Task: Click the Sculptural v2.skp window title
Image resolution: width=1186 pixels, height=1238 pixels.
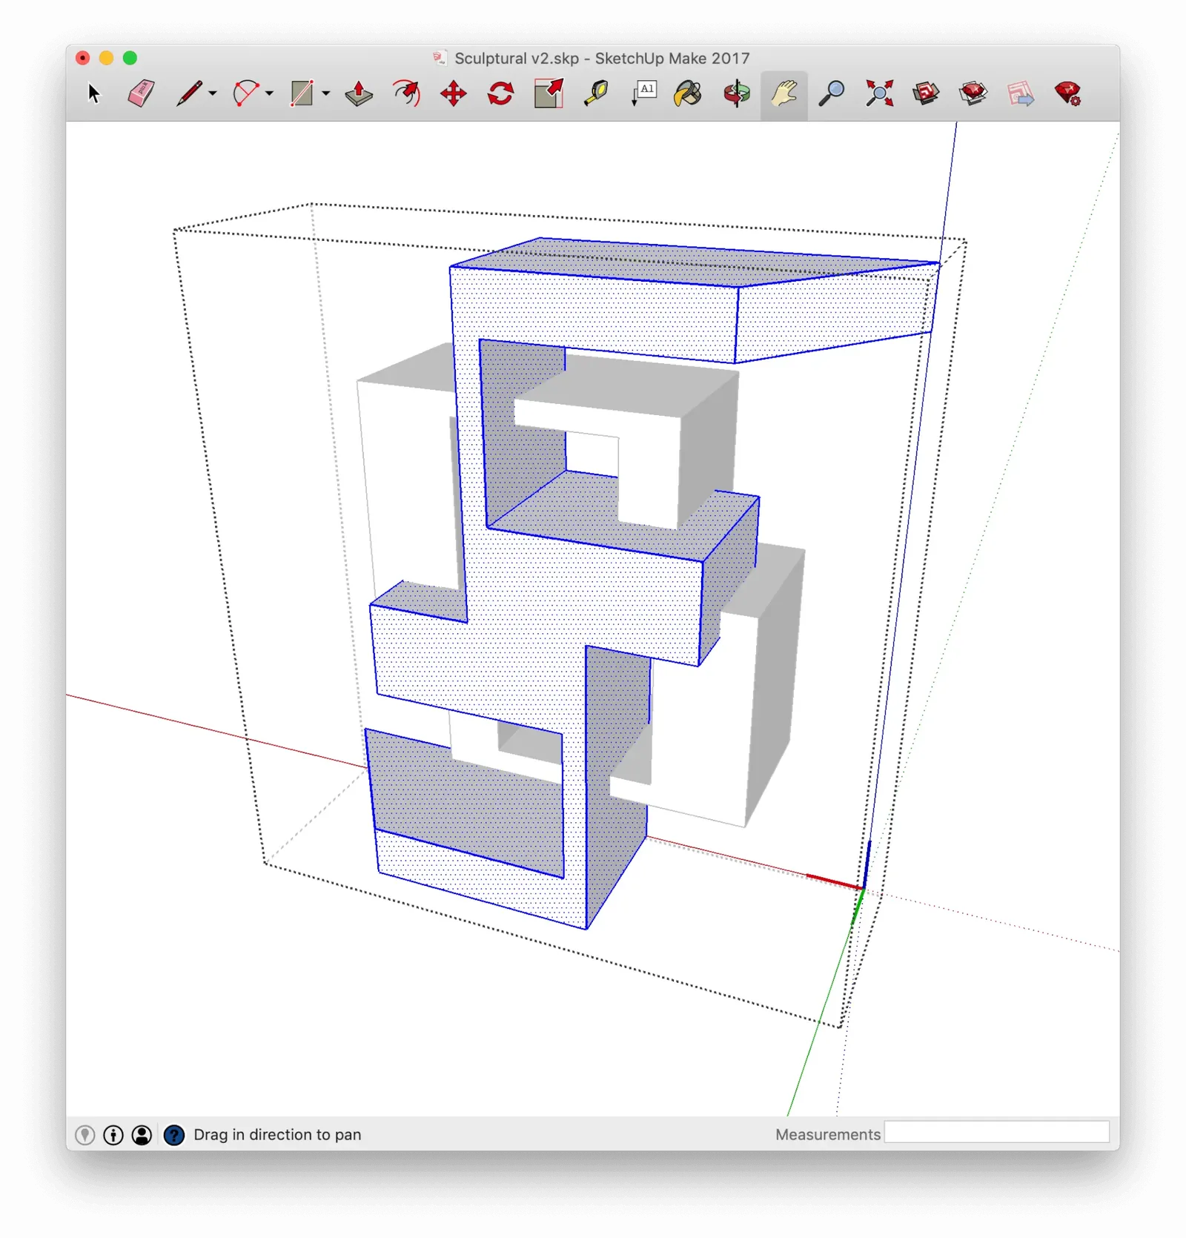Action: point(602,59)
